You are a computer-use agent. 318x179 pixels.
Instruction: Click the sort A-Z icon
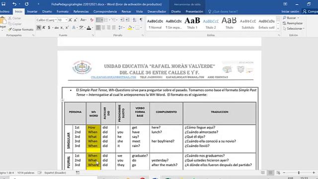(x=135, y=20)
